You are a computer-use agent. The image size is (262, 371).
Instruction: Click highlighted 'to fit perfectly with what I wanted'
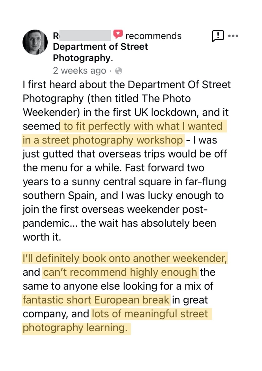pyautogui.click(x=143, y=126)
